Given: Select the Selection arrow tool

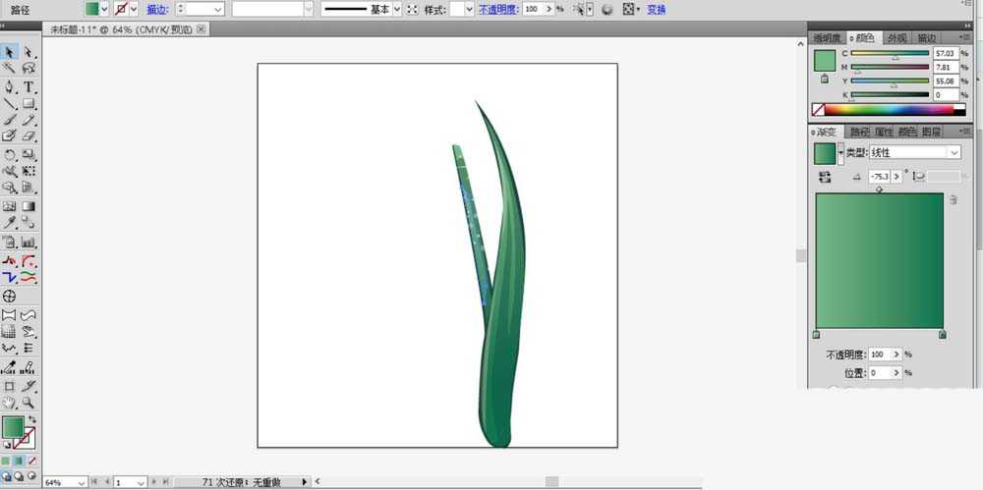Looking at the screenshot, I should pyautogui.click(x=10, y=52).
